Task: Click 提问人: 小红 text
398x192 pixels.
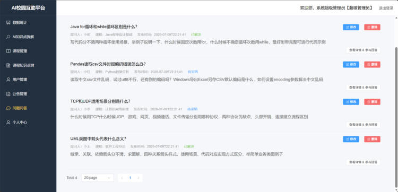Action: (80, 72)
